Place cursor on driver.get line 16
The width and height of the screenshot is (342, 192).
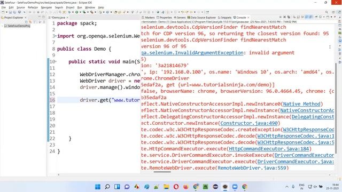[x=98, y=100]
